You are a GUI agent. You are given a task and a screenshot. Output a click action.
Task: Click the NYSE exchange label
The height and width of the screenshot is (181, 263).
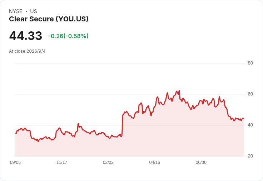click(16, 11)
